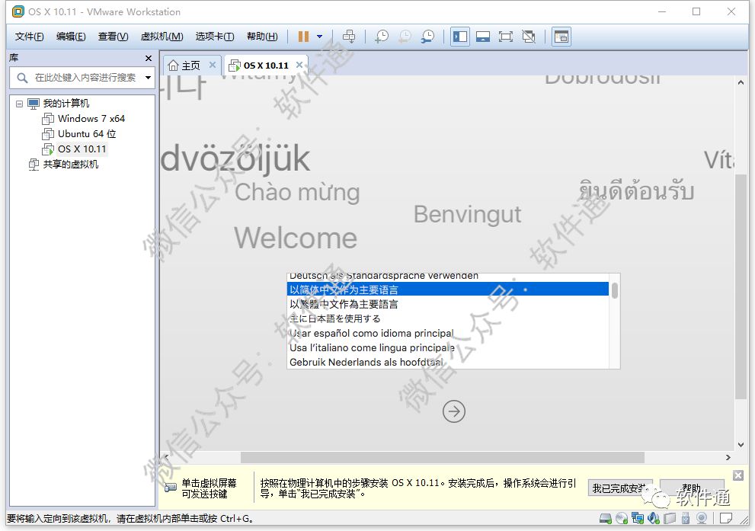Click the horizontal scrollbar right arrow

point(728,457)
